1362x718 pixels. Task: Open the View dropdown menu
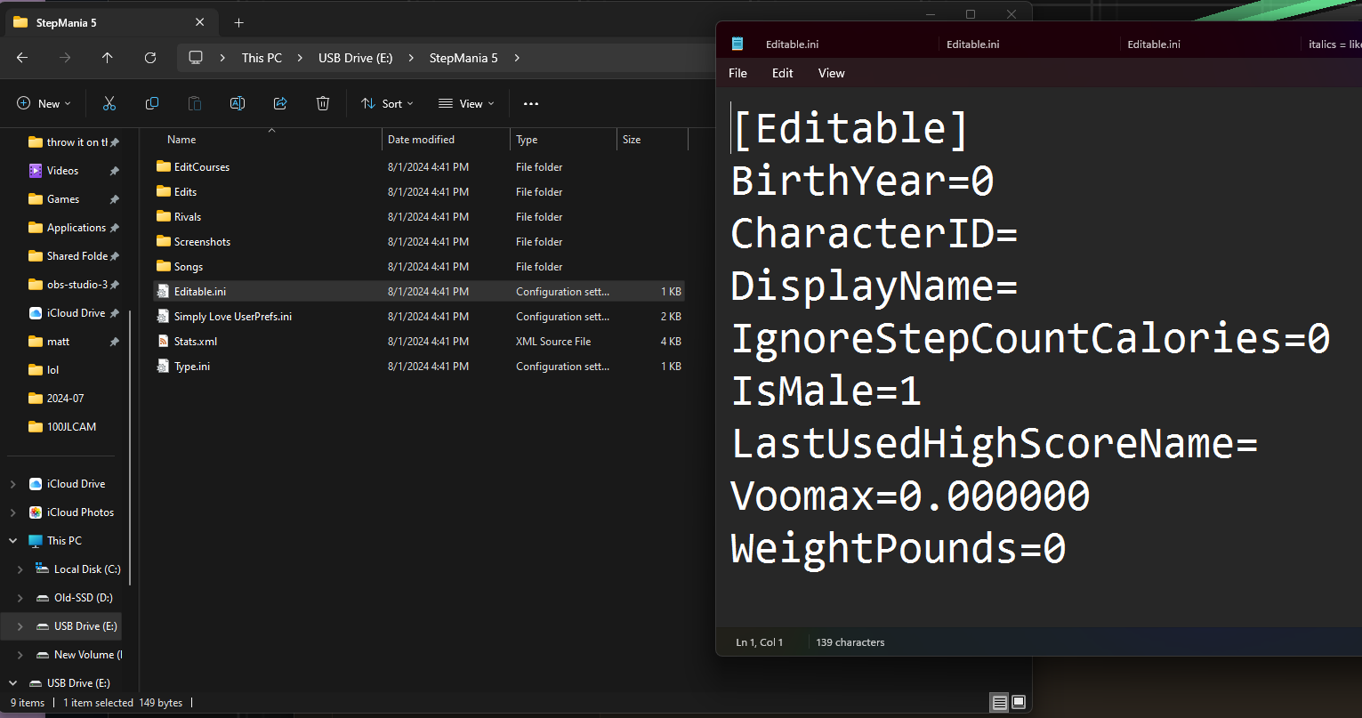coord(464,104)
